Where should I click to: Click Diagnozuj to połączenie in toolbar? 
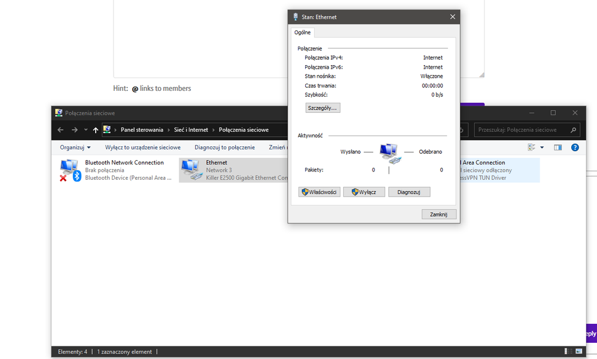(224, 148)
